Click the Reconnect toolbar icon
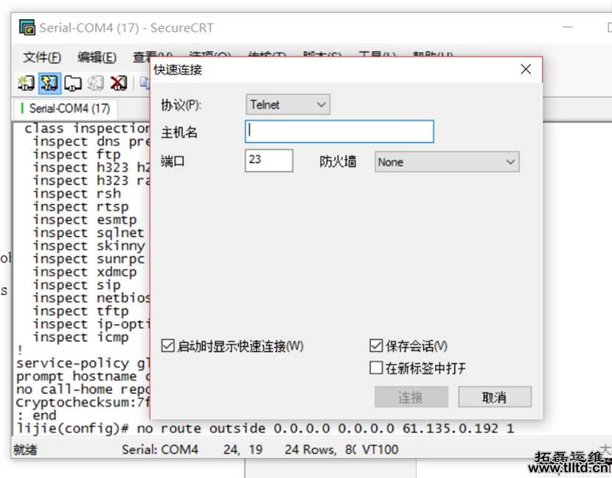 [95, 83]
